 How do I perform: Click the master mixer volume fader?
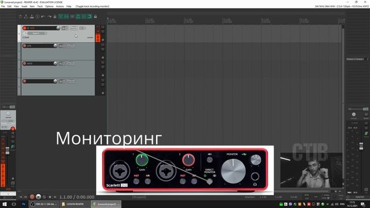(361, 146)
